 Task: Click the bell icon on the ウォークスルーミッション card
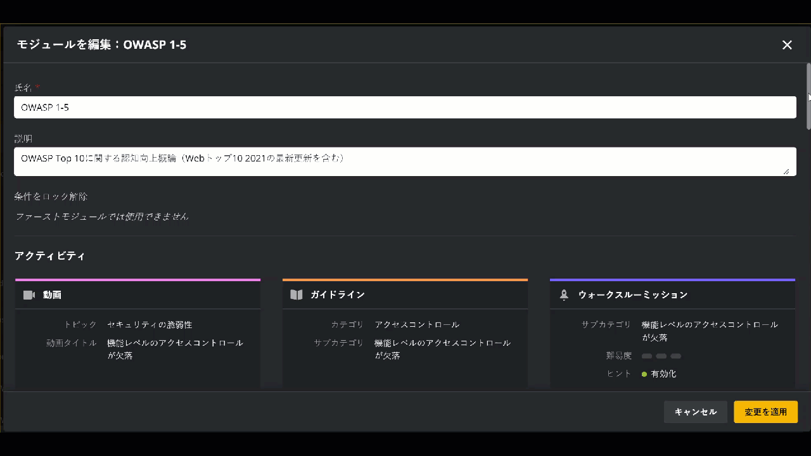563,294
